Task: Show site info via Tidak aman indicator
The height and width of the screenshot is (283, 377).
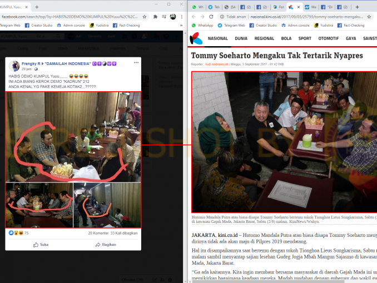Action: point(233,17)
